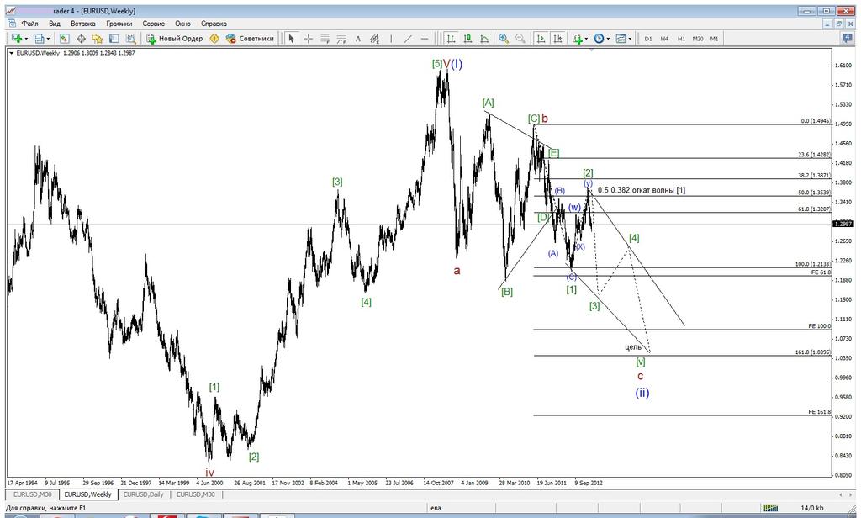Click the chart shift triangle marker
The height and width of the screenshot is (518, 861).
tap(591, 50)
